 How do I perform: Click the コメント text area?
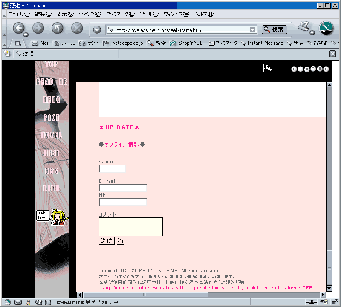[131, 227]
